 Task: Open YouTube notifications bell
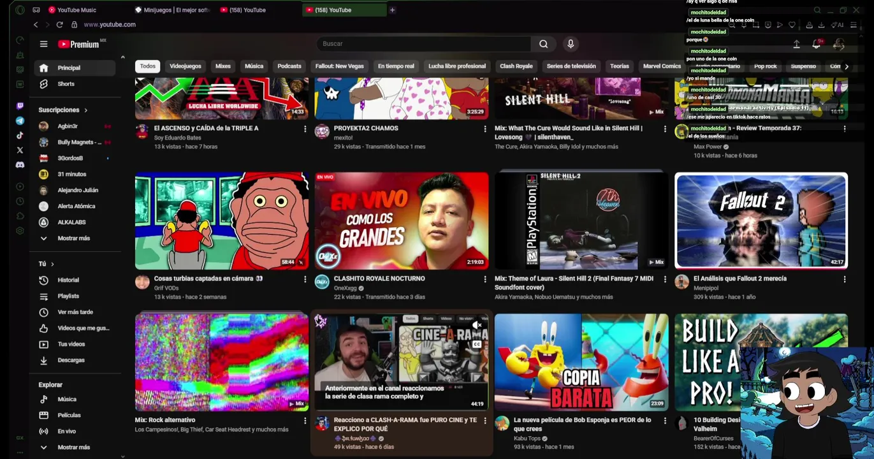[x=817, y=44]
